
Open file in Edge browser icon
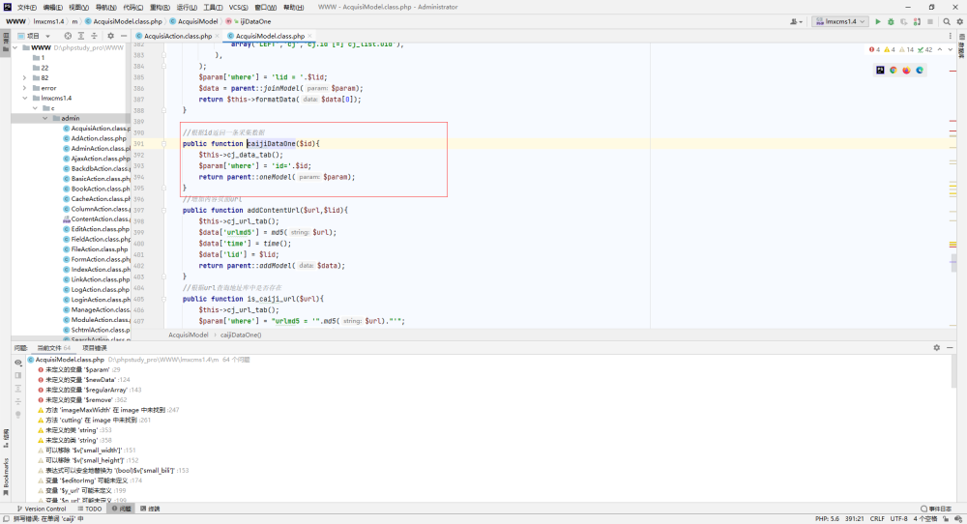tap(920, 71)
